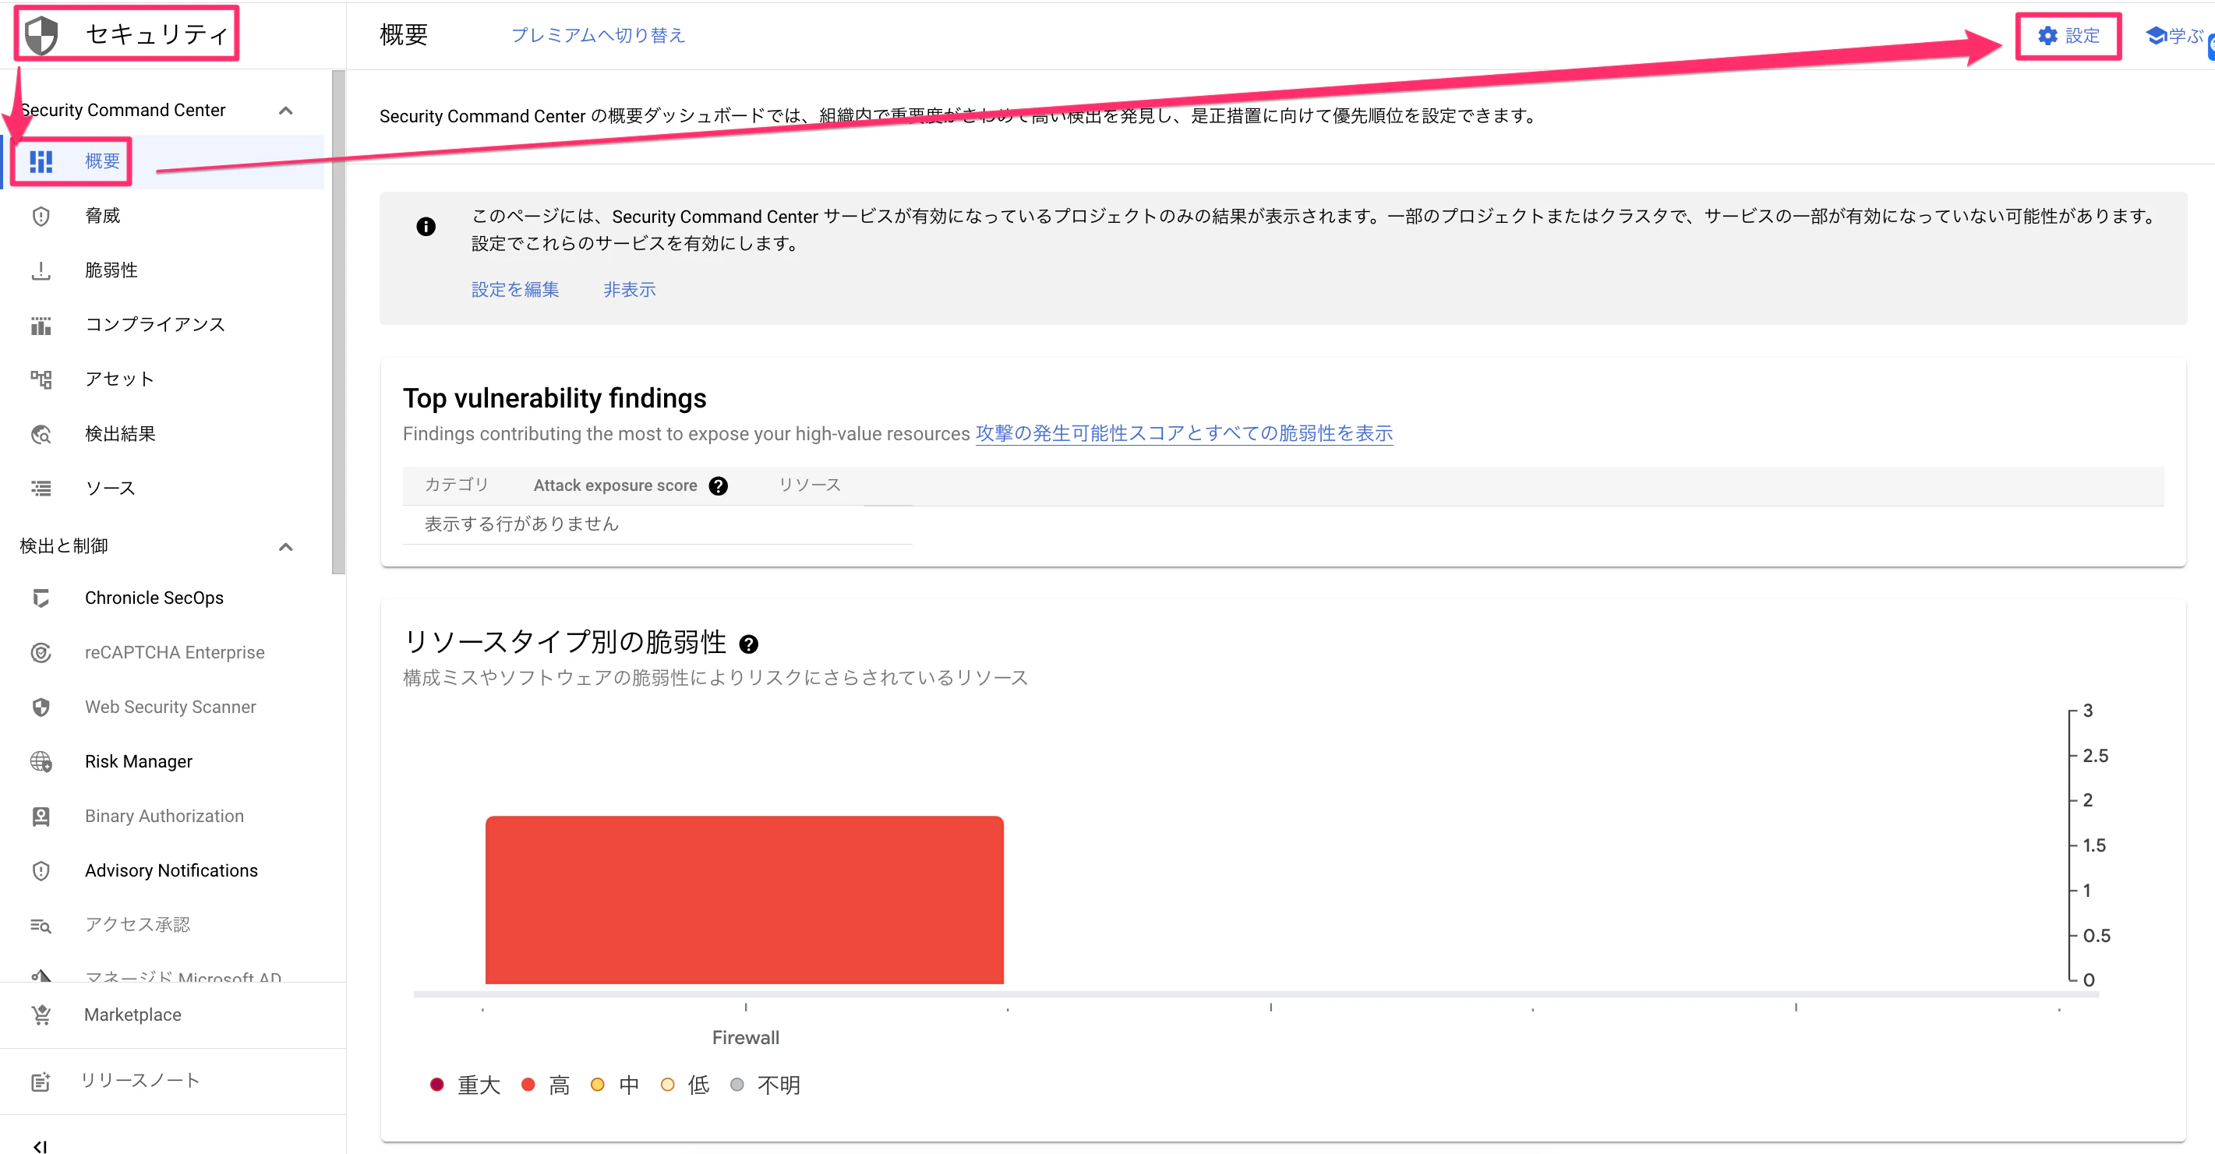Click the ソース list icon
The height and width of the screenshot is (1154, 2215).
(41, 489)
